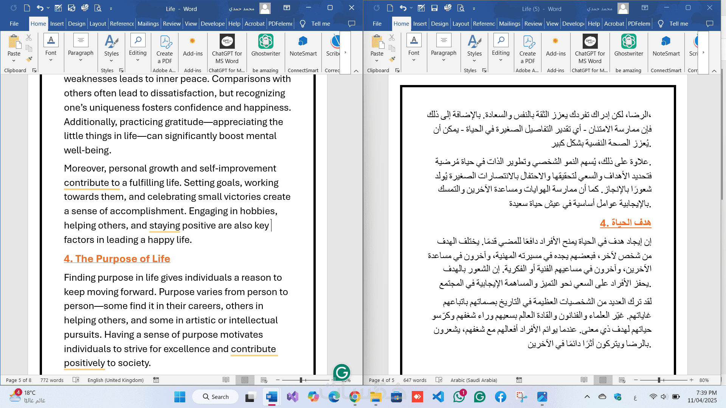Click the '4. The Purpose of Life' heading link
This screenshot has width=726, height=408.
click(x=117, y=259)
